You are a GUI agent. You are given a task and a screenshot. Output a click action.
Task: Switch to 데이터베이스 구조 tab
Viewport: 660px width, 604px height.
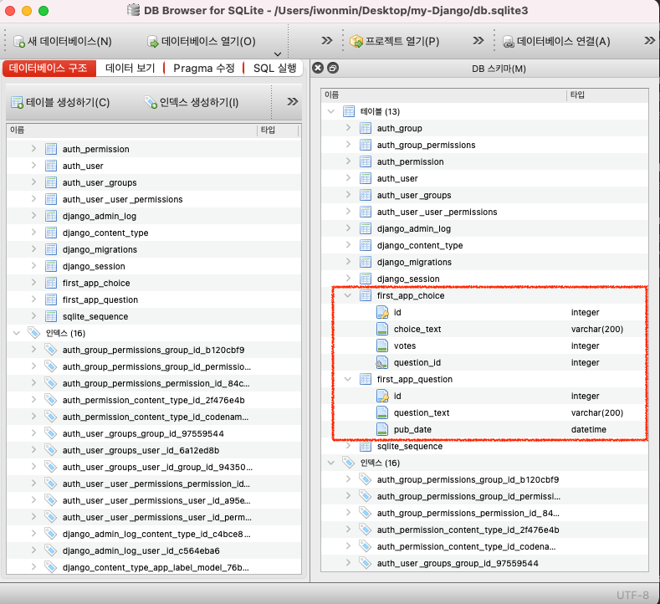pyautogui.click(x=49, y=69)
